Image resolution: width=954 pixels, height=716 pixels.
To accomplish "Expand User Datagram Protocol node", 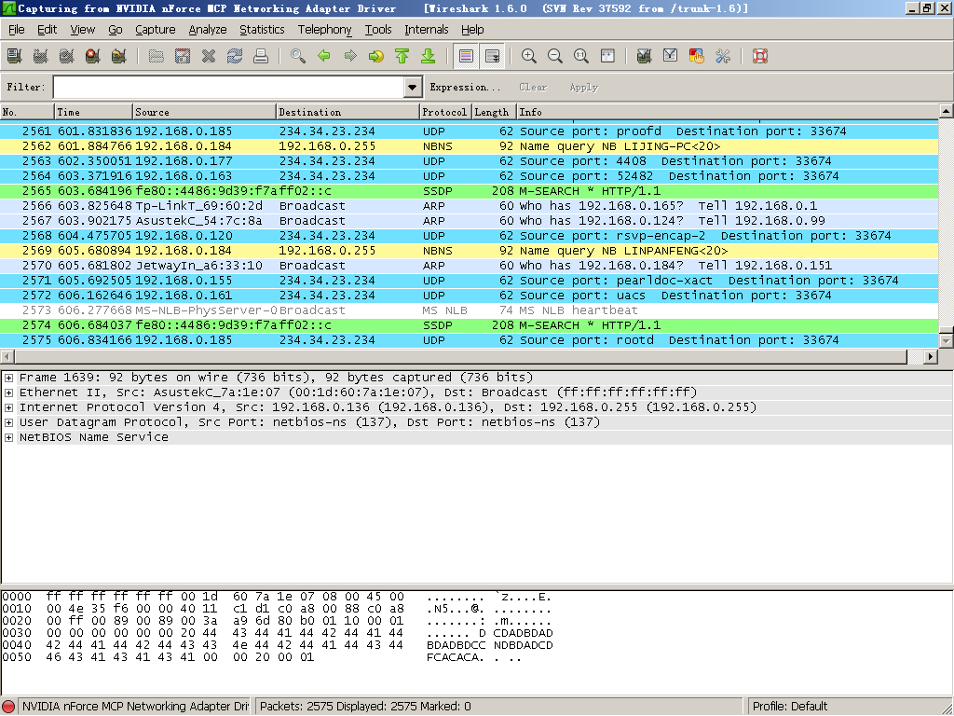I will [9, 422].
